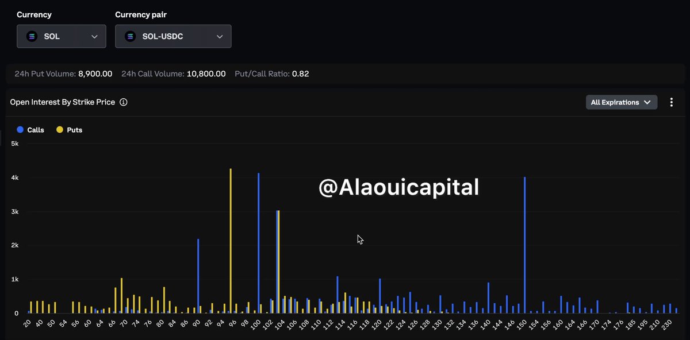Click the Put/Call Ratio 0.82 stat
690x340 pixels.
(272, 74)
